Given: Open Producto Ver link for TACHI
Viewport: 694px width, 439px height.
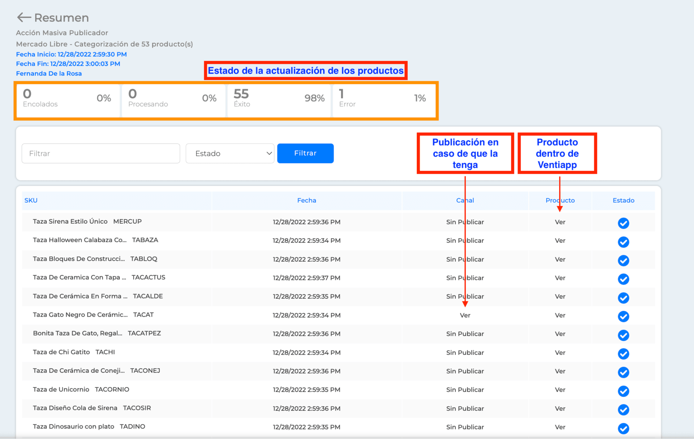Looking at the screenshot, I should 560,352.
